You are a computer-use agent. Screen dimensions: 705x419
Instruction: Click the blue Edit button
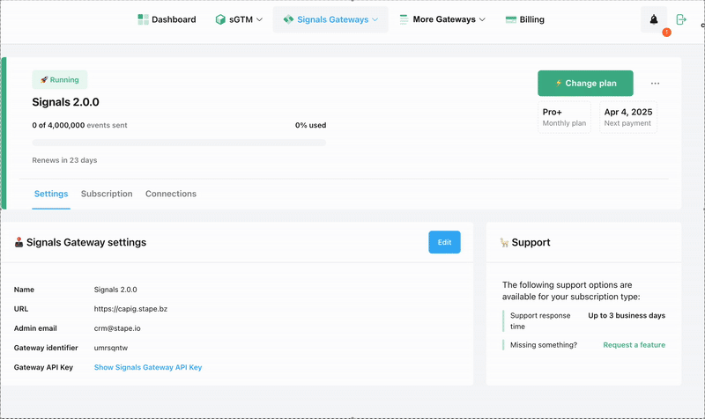444,242
